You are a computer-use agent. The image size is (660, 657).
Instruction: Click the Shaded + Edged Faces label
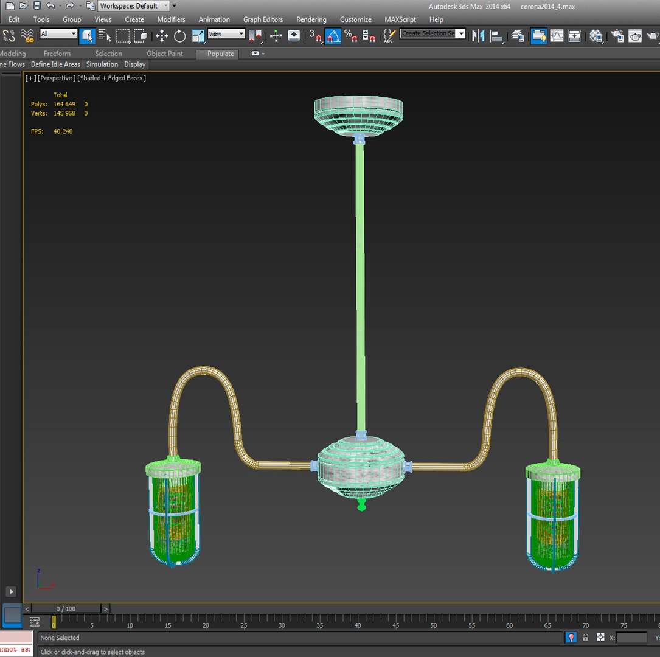point(111,78)
